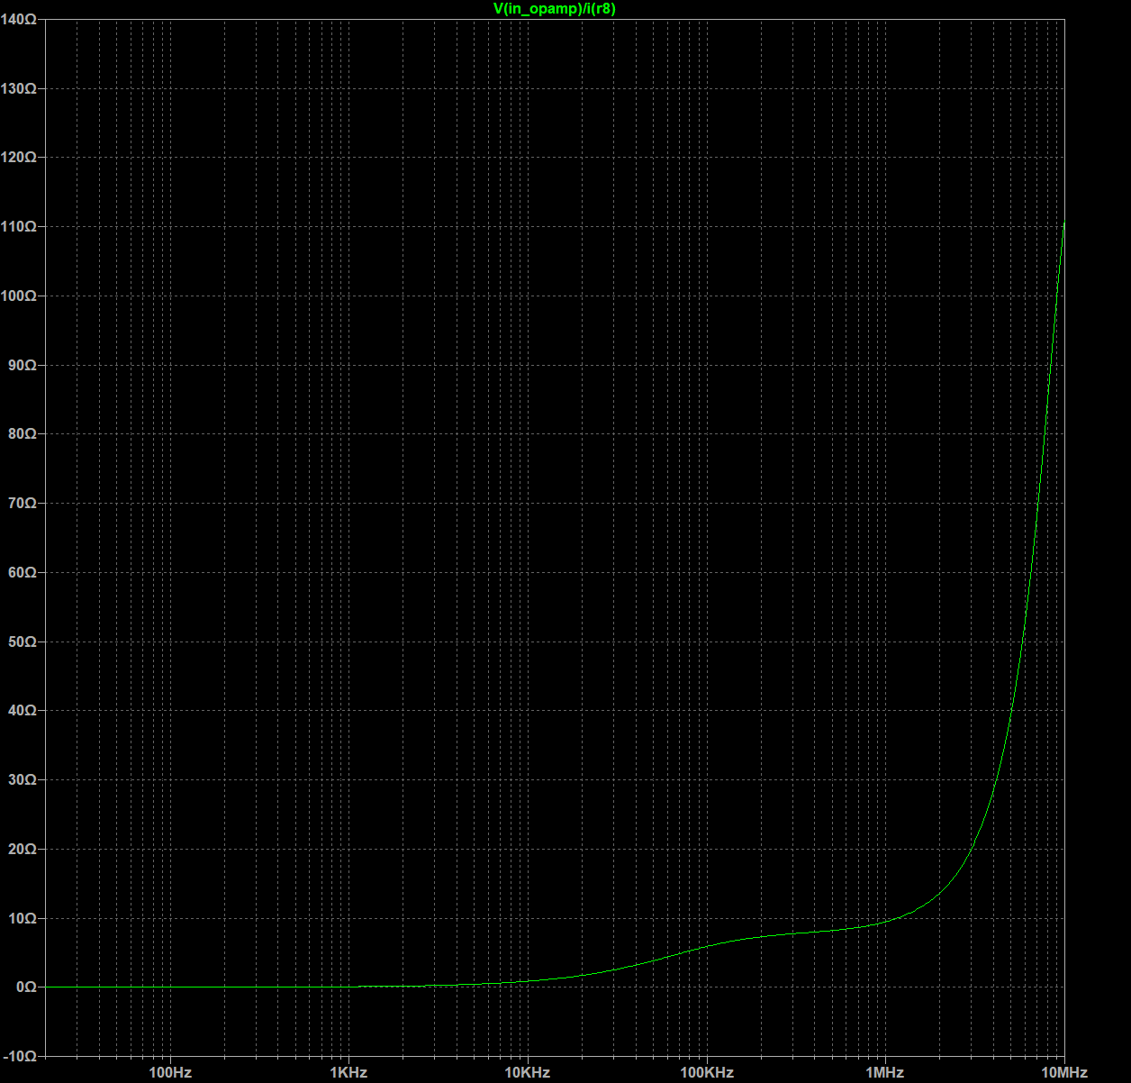Screen dimensions: 1131x1083
Task: Click the 20Ω y-axis label
Action: (x=23, y=849)
